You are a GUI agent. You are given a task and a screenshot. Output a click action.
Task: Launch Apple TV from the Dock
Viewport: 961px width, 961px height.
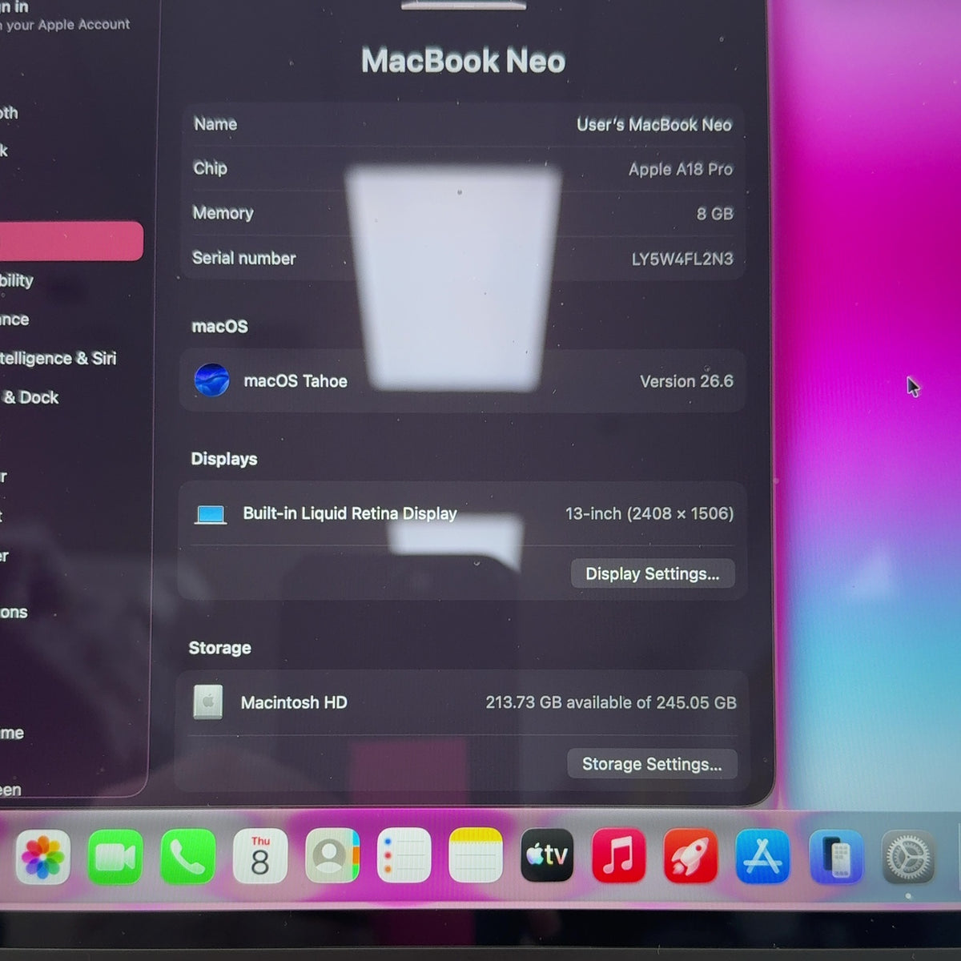(548, 855)
